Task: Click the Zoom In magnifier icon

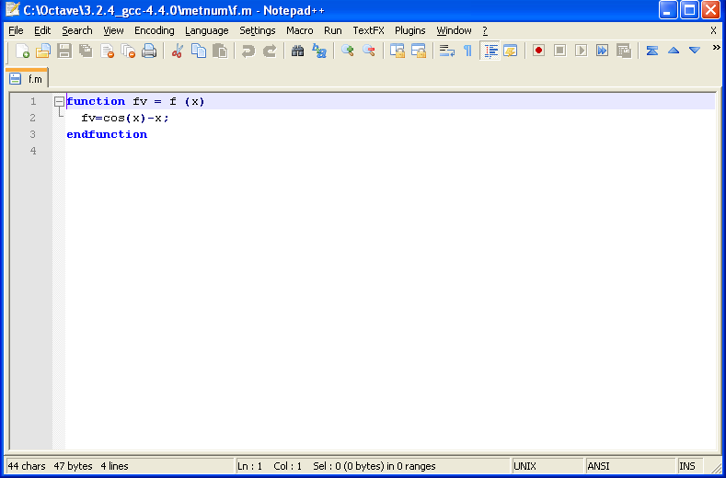Action: 347,51
